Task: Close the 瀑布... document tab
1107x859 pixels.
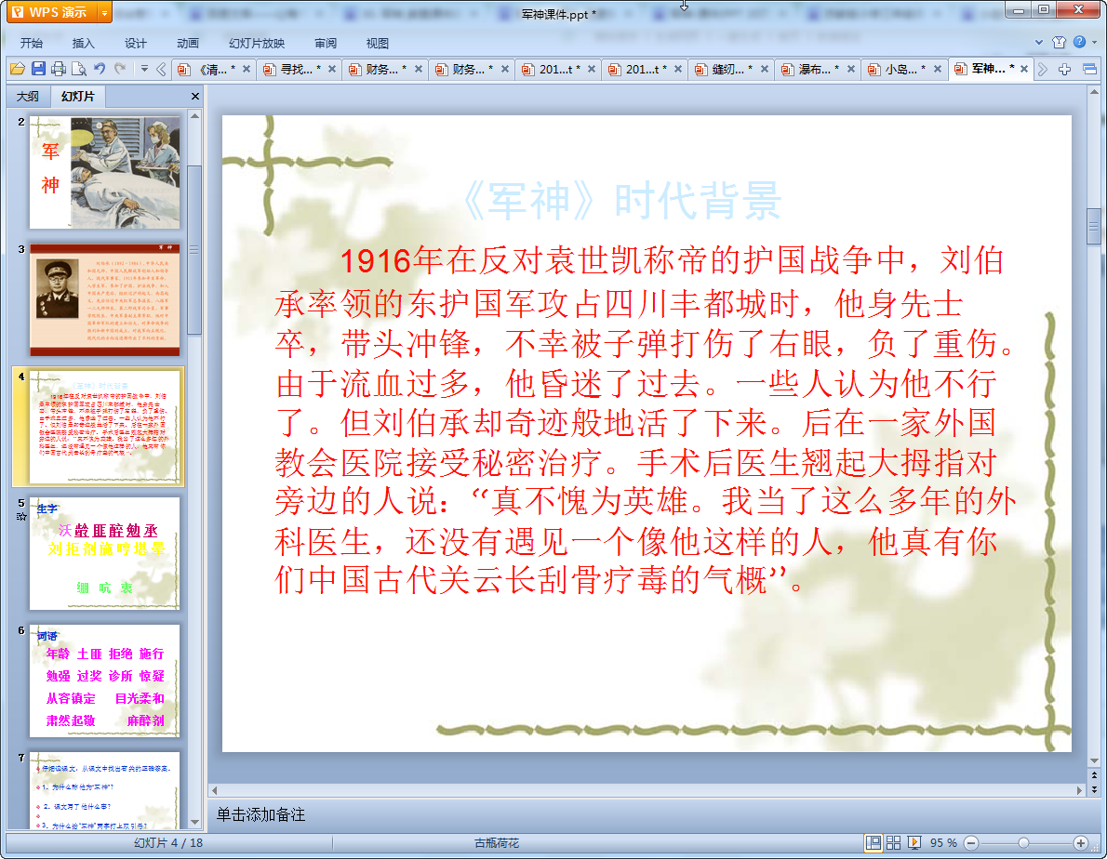Action: [x=851, y=69]
